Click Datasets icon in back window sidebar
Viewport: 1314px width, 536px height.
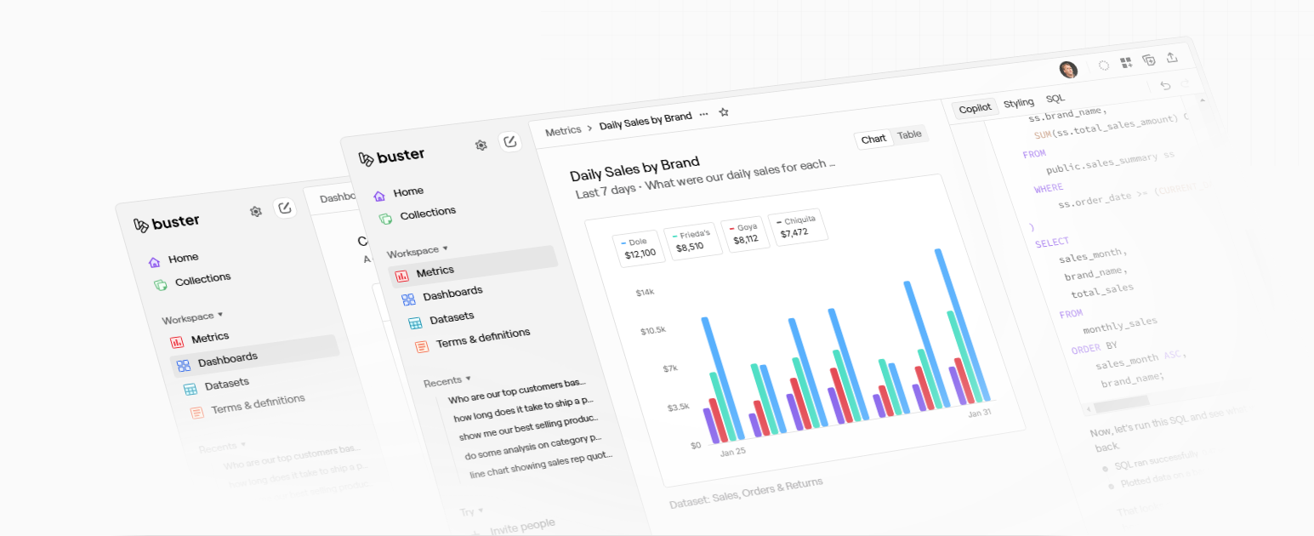[x=191, y=389]
